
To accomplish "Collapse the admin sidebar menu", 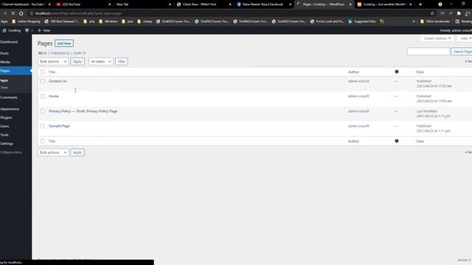I will click(x=11, y=152).
